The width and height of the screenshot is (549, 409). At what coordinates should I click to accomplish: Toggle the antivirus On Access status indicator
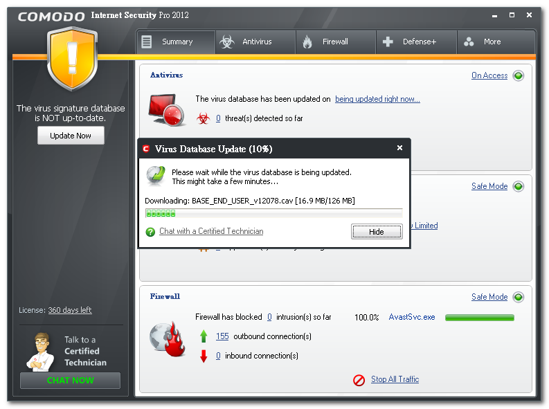coord(519,76)
